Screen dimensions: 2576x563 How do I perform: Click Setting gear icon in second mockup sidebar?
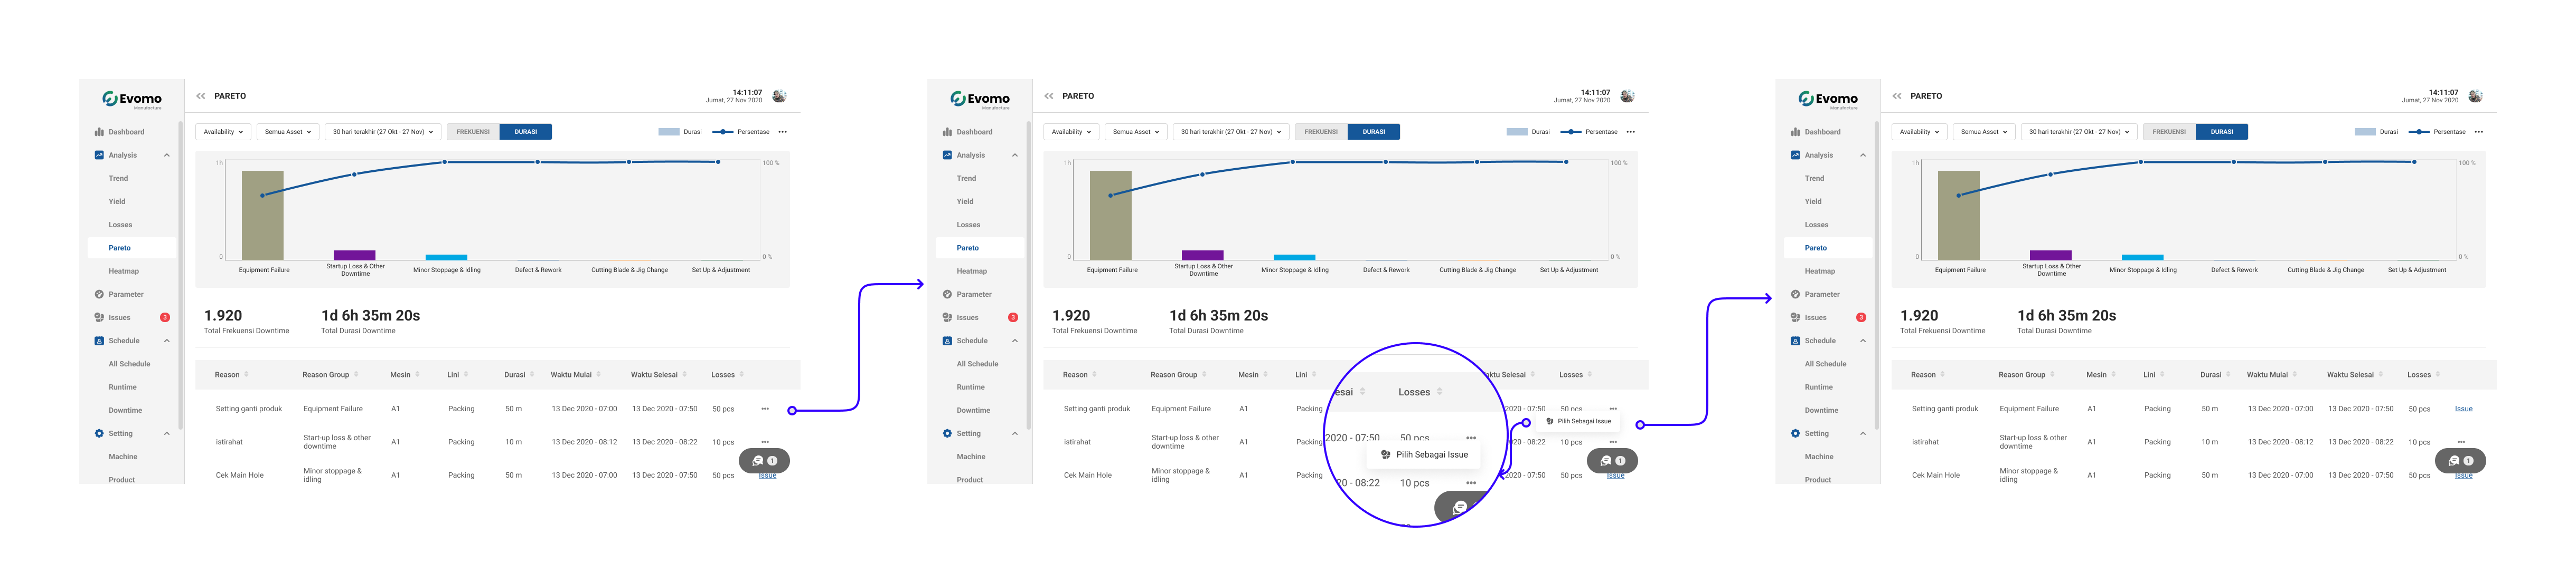947,433
